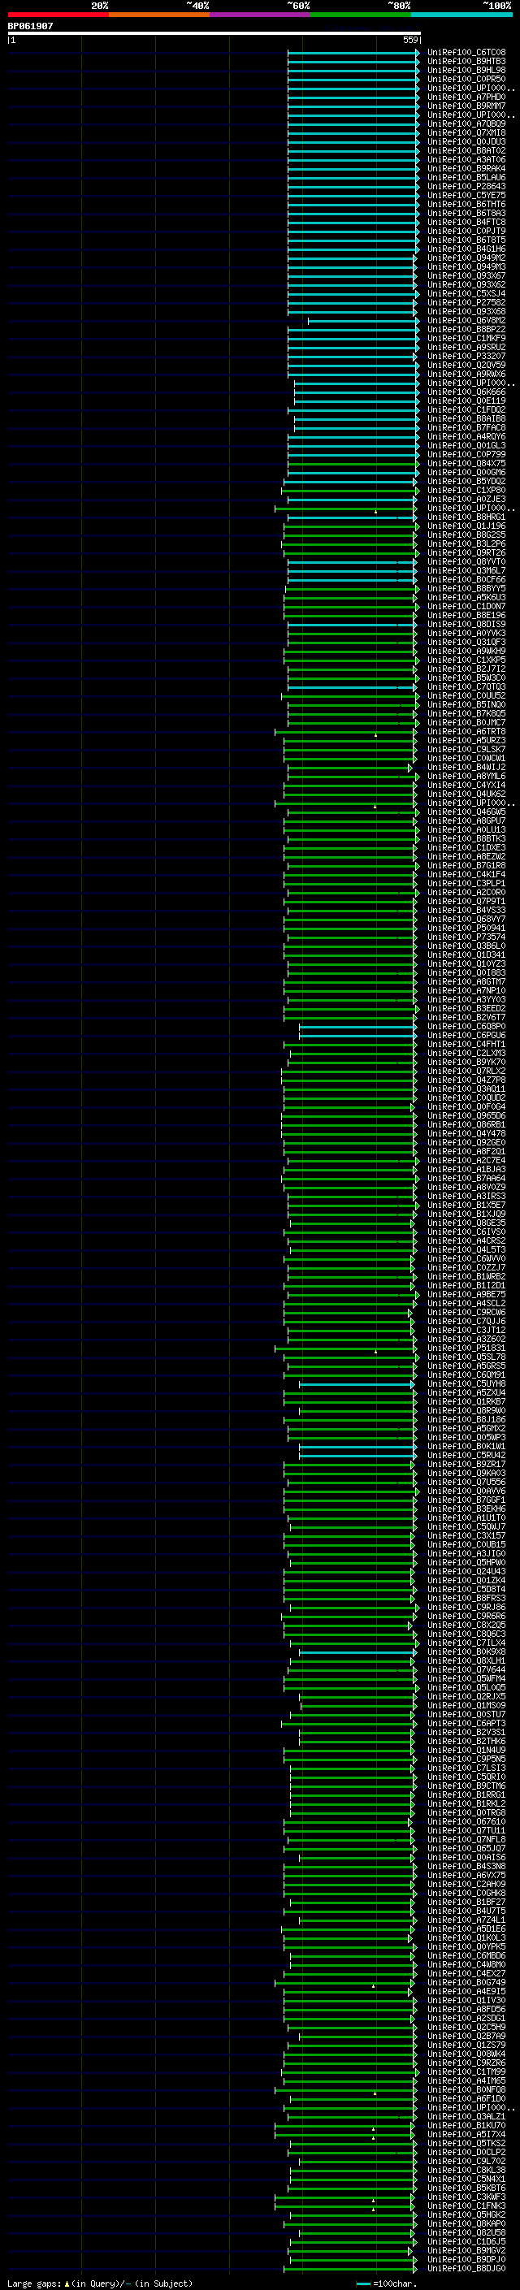Select label UniRef100_Q5TKS2
The height and width of the screenshot is (2290, 520).
[x=466, y=2145]
